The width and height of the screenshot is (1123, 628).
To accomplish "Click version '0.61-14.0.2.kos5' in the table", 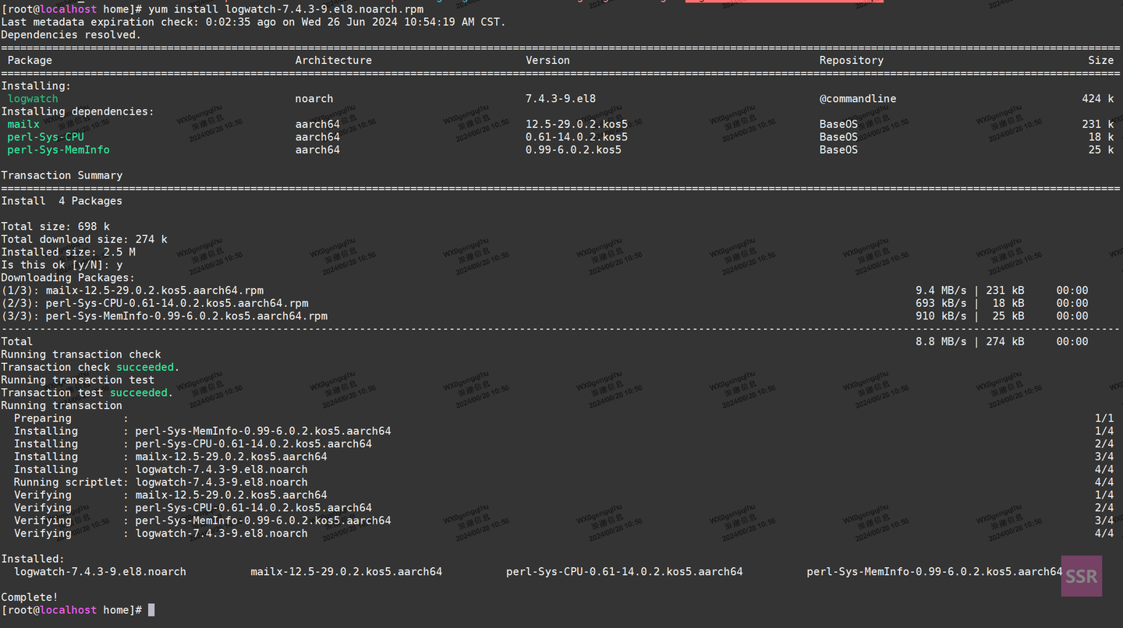I will [576, 137].
